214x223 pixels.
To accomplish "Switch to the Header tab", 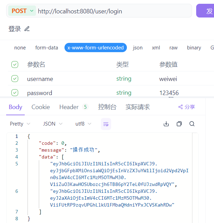I will pyautogui.click(x=69, y=107).
